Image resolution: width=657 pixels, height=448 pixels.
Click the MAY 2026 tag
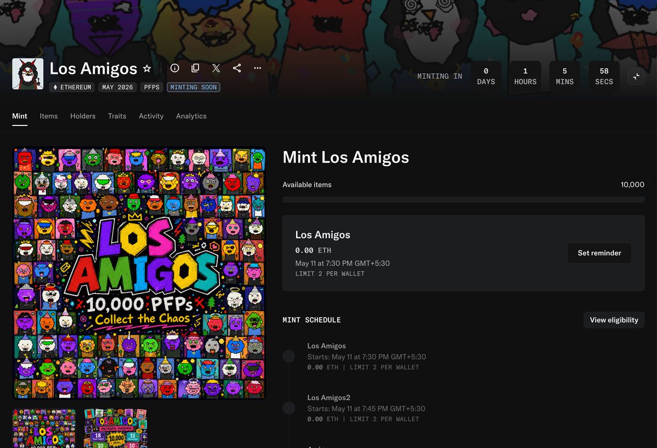[x=118, y=87]
